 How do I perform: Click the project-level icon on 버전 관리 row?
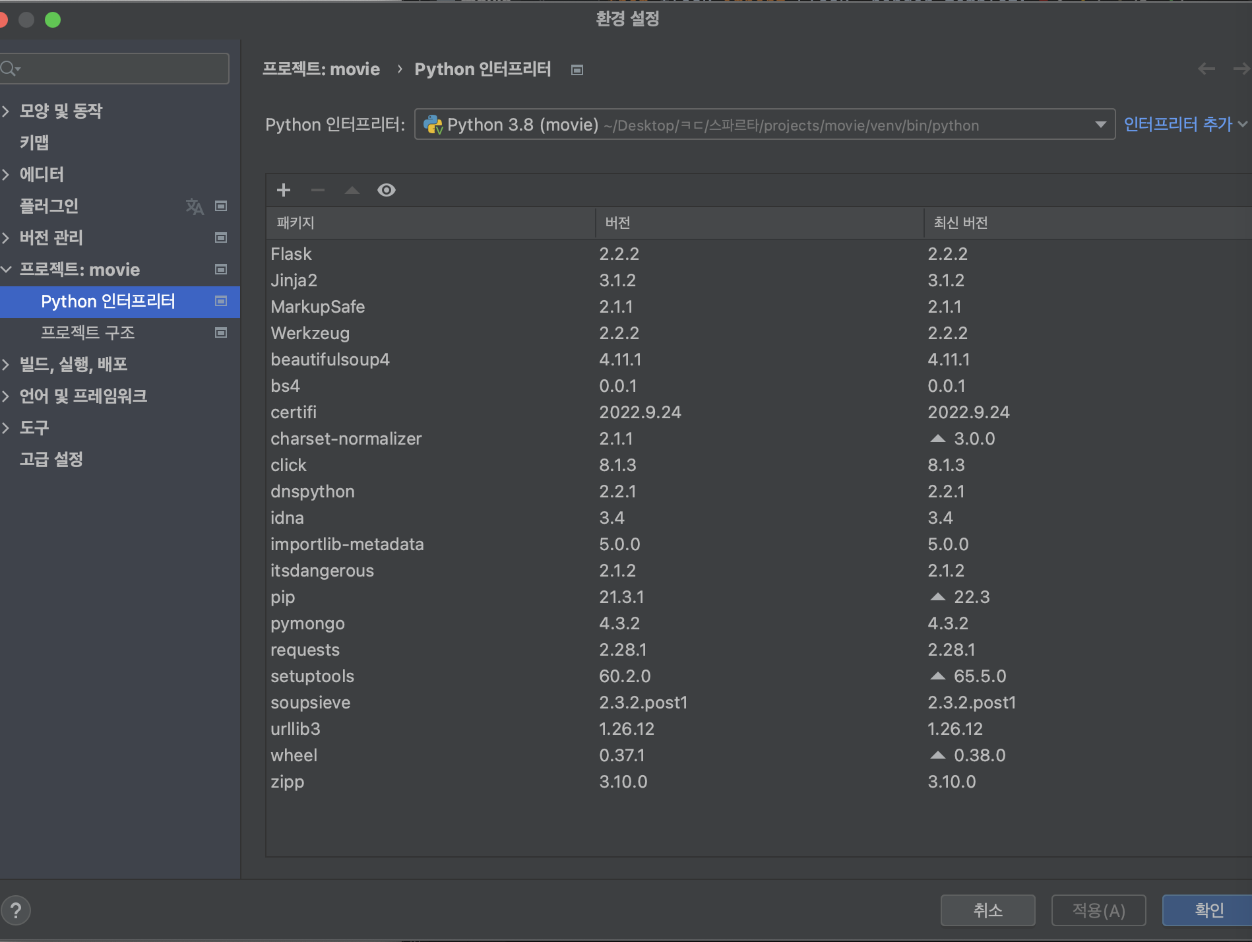(x=221, y=237)
